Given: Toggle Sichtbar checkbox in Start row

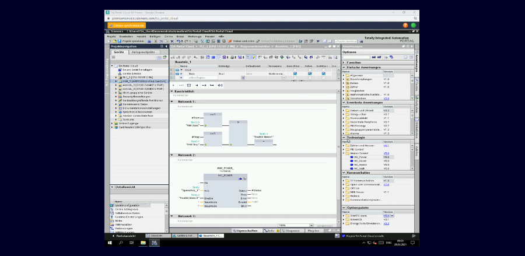Looking at the screenshot, I should (323, 73).
